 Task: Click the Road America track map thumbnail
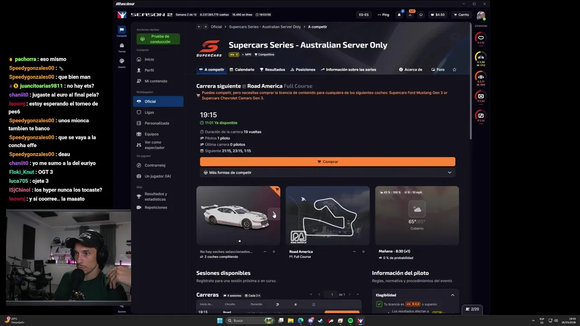point(328,216)
